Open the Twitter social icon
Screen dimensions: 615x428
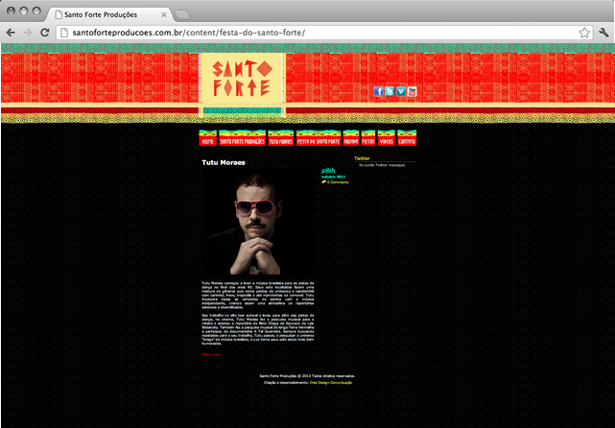click(x=390, y=91)
